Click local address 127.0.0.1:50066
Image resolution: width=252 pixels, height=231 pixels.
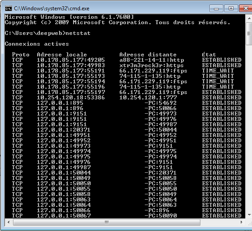[64, 210]
